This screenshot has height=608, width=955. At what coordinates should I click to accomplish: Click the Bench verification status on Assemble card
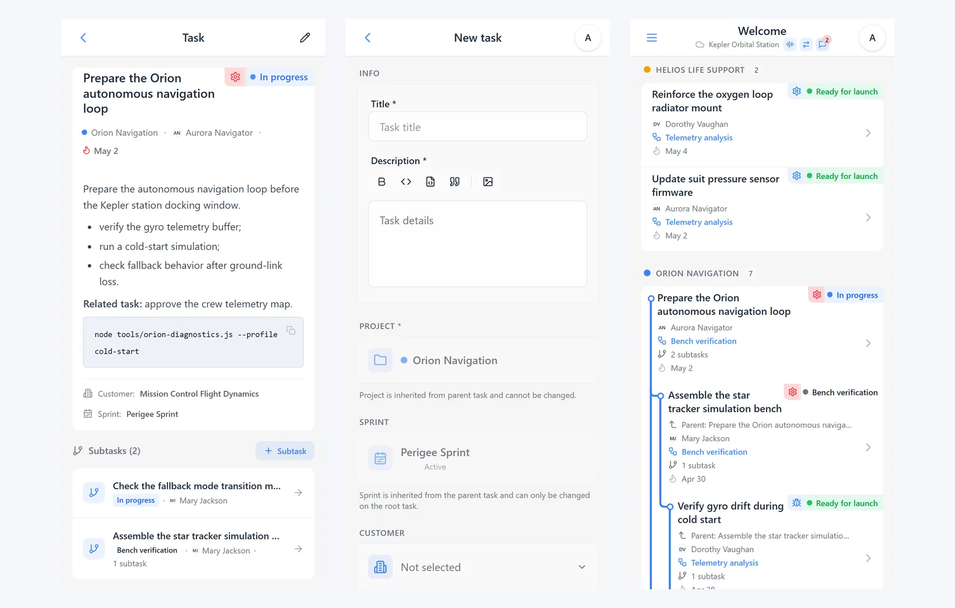pyautogui.click(x=840, y=392)
